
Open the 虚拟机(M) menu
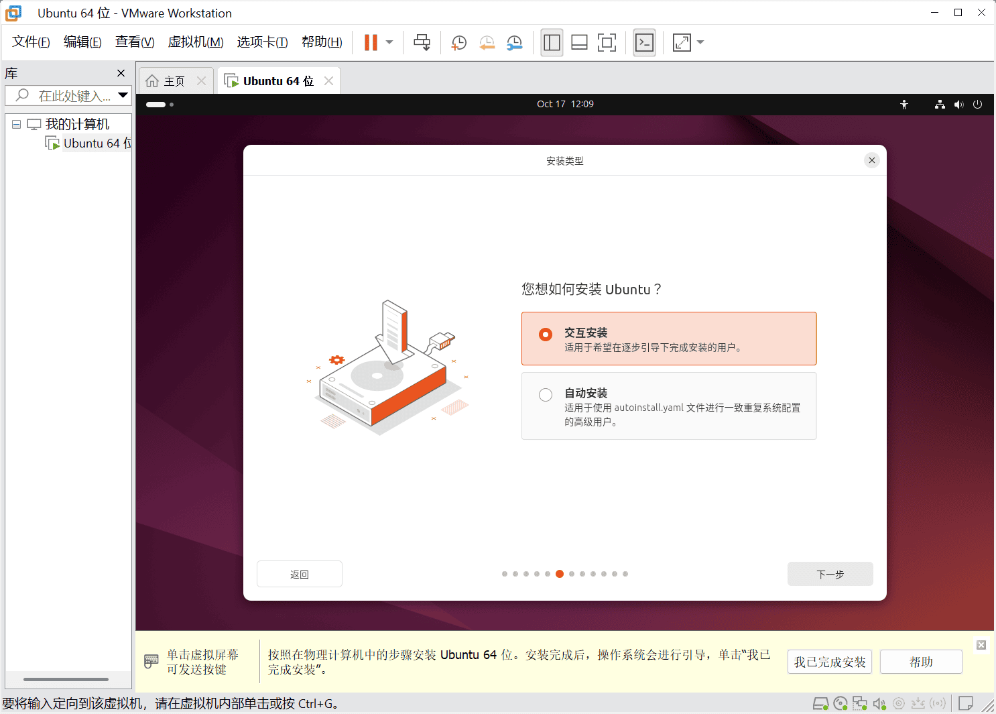click(195, 42)
